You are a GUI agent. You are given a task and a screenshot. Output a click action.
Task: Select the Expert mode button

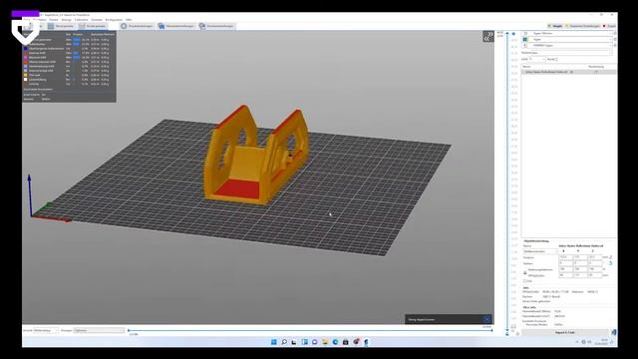[609, 26]
